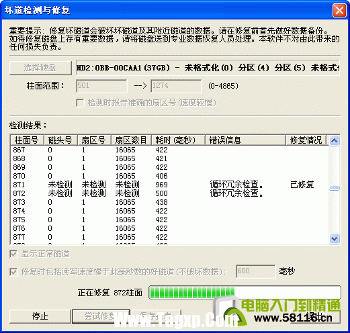Click the 修复情况 column header
Viewport: 350px width, 333px height.
(x=306, y=140)
